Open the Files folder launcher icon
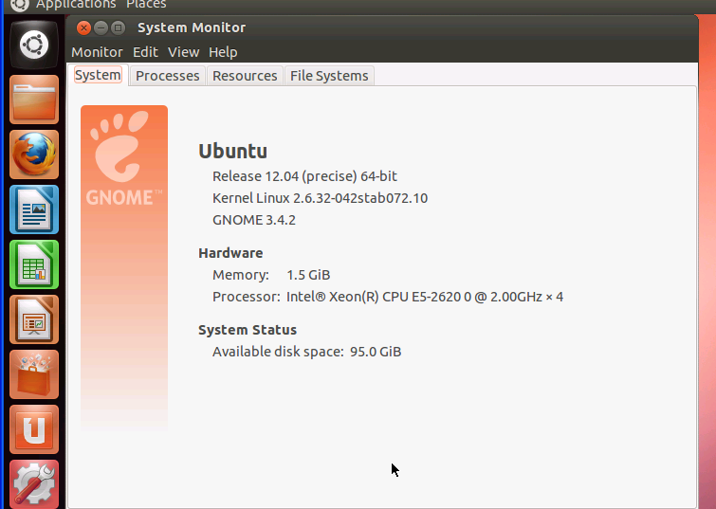Viewport: 716px width, 509px height. coord(34,100)
